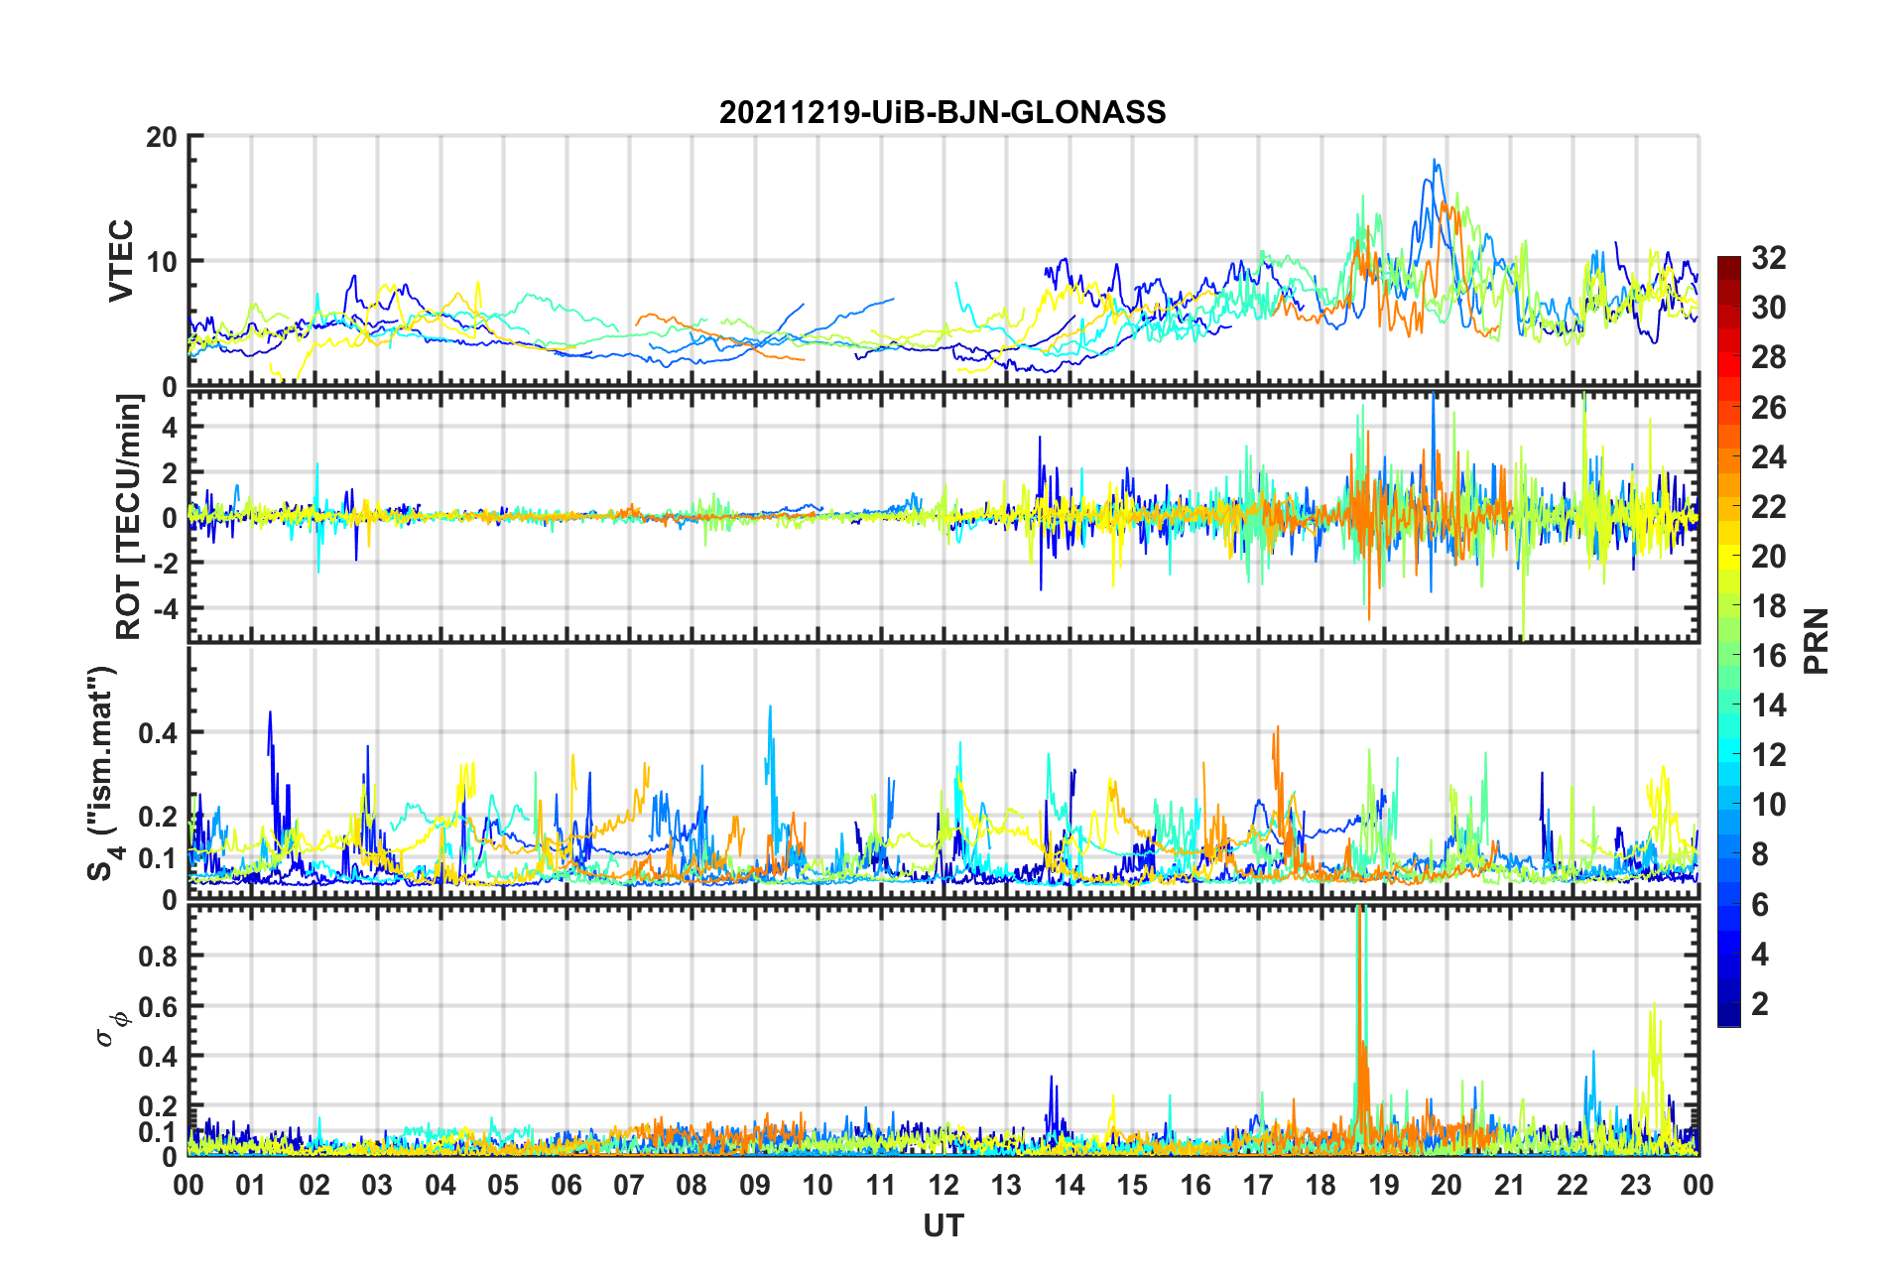The width and height of the screenshot is (1887, 1282).
Task: Click the sigma phi axis label
Action: [x=111, y=1028]
